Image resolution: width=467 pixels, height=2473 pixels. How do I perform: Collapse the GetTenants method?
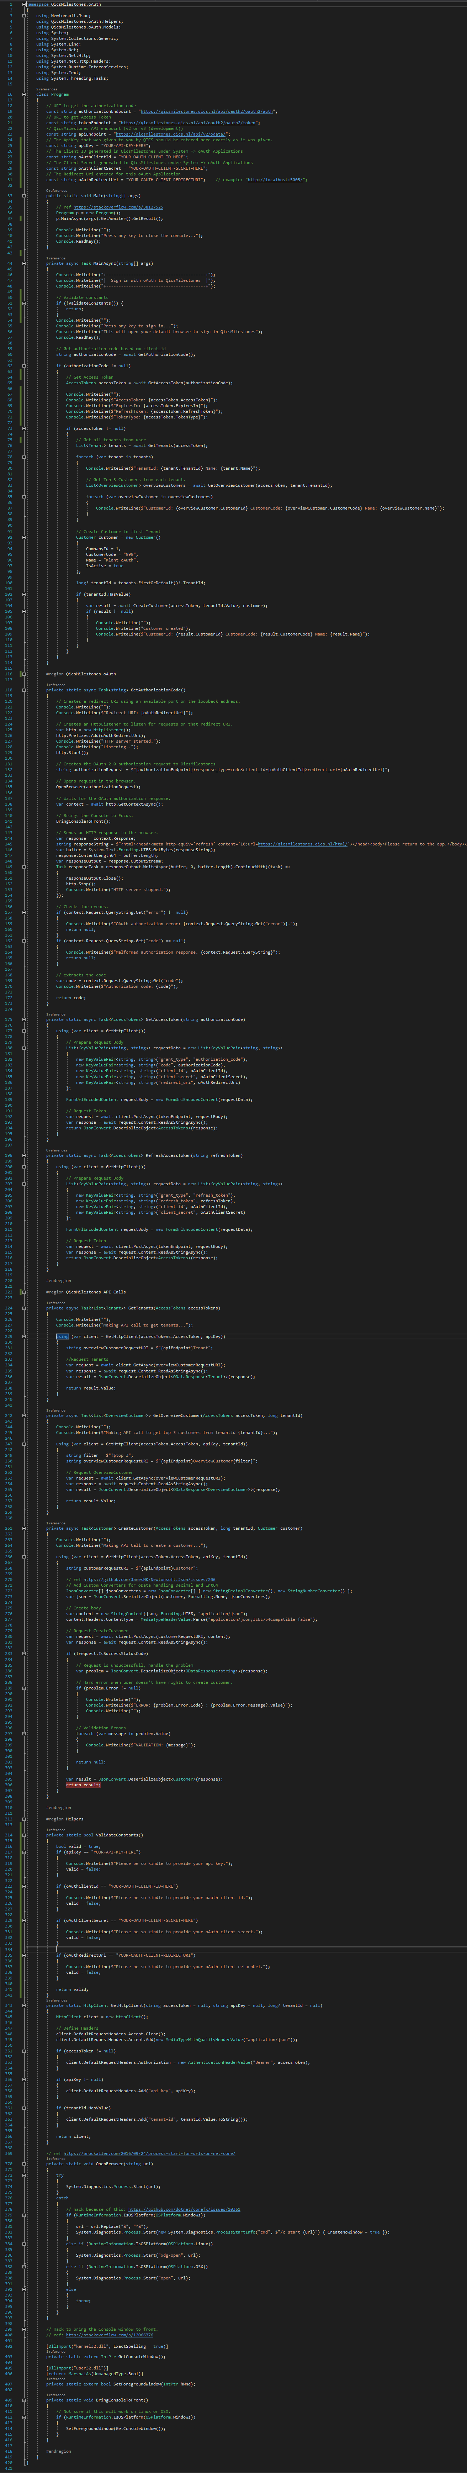[x=24, y=1308]
